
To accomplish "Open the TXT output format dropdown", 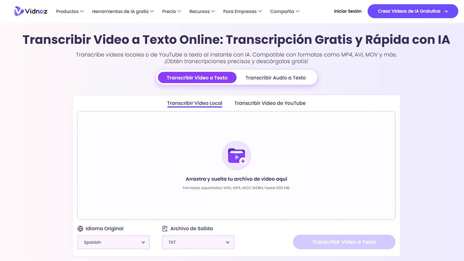I will coord(198,242).
